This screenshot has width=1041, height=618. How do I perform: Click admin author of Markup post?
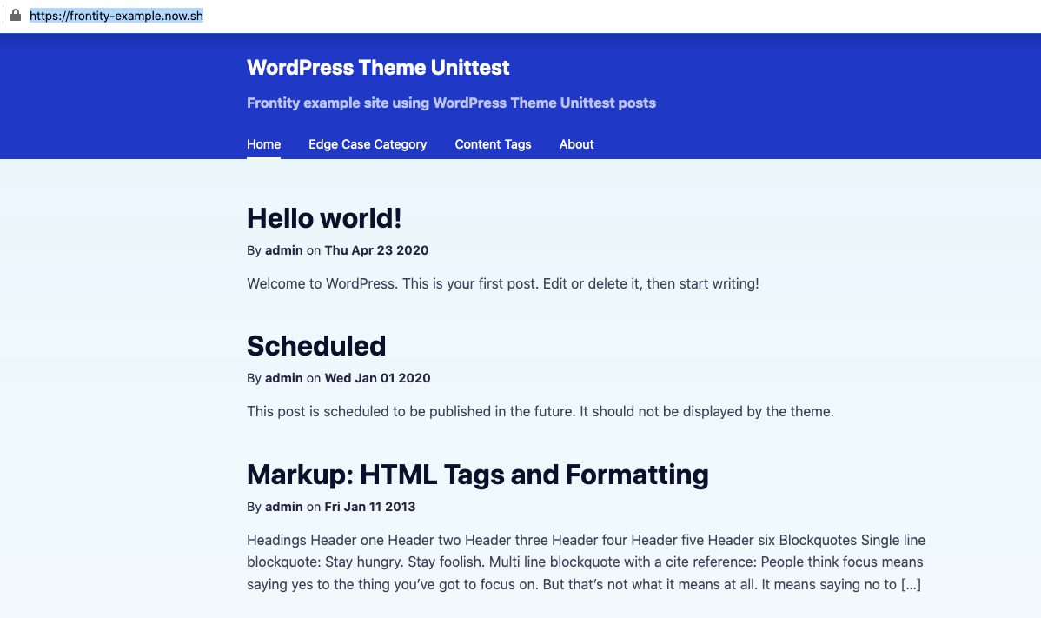[x=284, y=507]
